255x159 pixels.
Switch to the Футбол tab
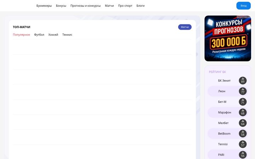[39, 35]
